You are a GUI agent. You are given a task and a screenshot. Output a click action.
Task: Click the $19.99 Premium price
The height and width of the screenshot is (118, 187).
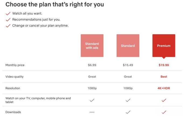click(x=164, y=65)
